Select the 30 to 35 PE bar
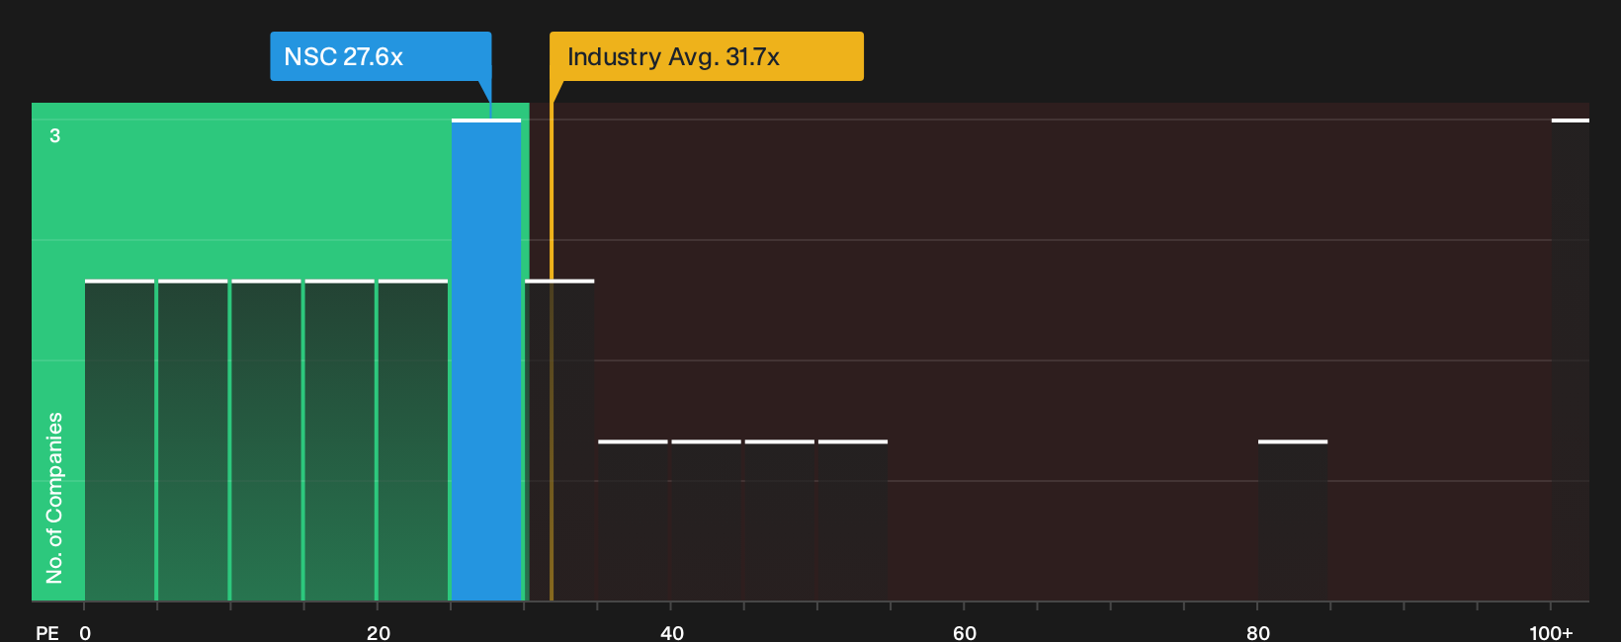 [559, 441]
